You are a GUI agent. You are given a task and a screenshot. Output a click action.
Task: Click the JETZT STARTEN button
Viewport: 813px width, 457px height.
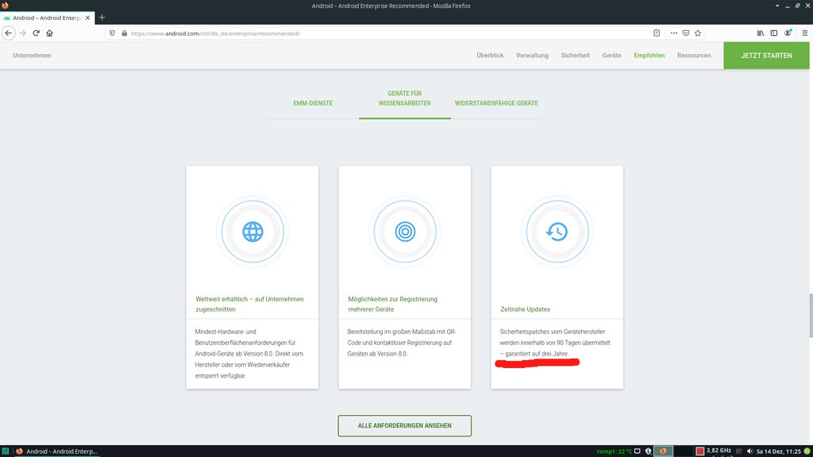point(766,56)
